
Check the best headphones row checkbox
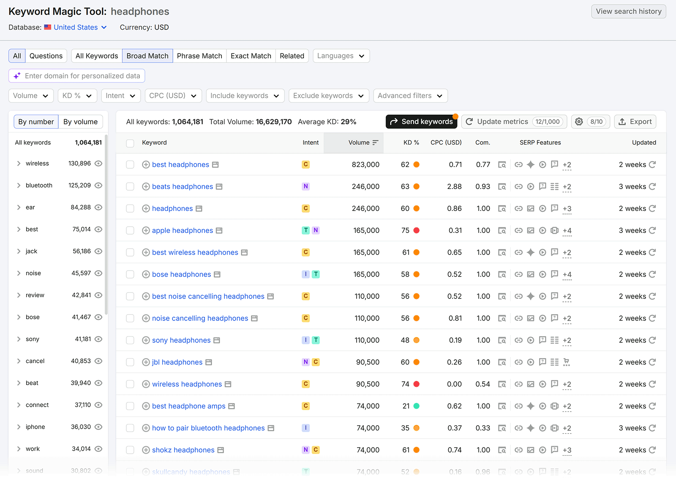[x=130, y=164]
